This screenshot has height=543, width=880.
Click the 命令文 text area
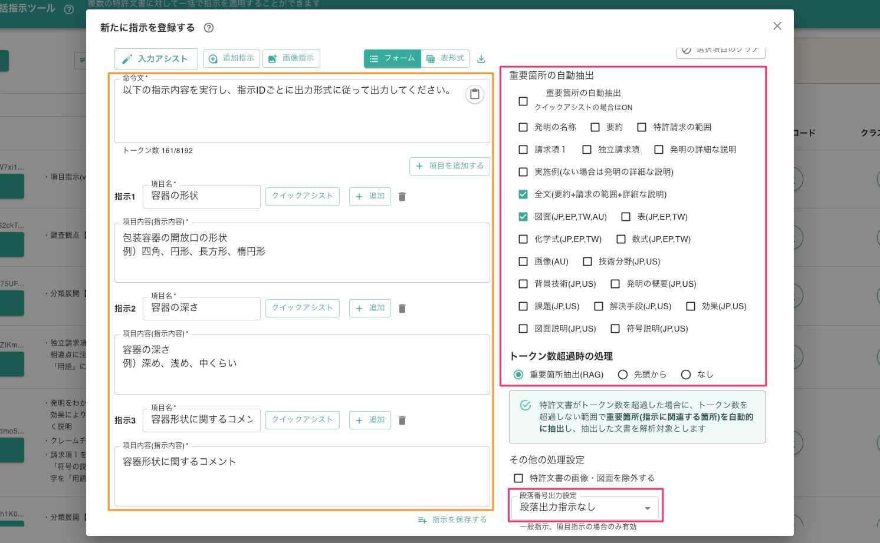click(302, 111)
